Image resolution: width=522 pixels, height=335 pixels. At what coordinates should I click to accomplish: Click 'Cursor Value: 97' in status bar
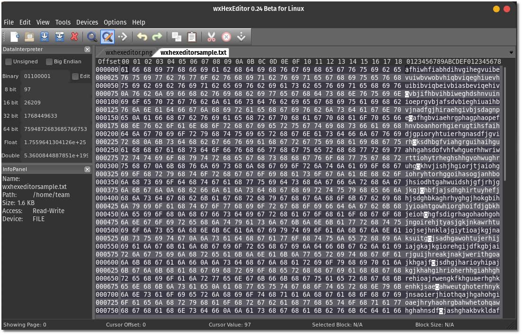(x=230, y=325)
